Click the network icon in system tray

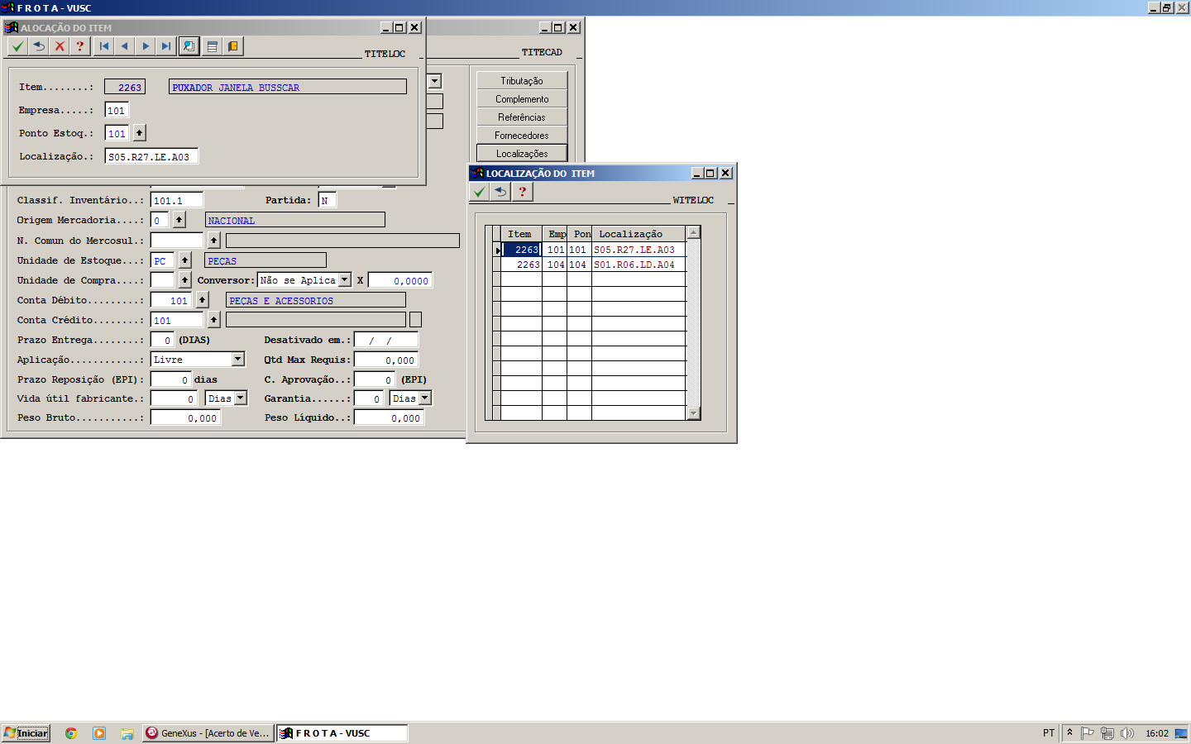click(1107, 733)
